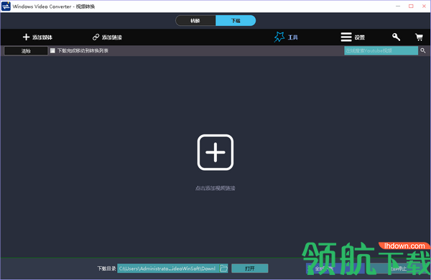Click the 设置 label
Image resolution: width=431 pixels, height=280 pixels.
(x=360, y=37)
